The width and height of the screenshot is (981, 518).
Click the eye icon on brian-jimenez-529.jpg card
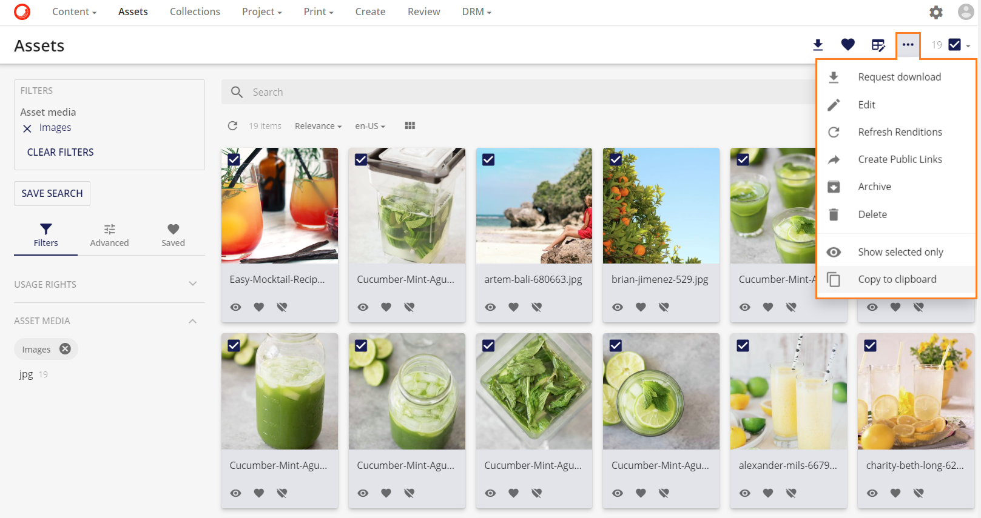click(x=618, y=307)
